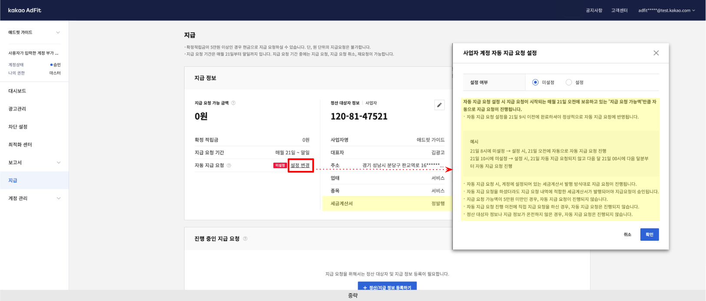Click the 정산/지급 정보 등록하기 button

point(387,287)
